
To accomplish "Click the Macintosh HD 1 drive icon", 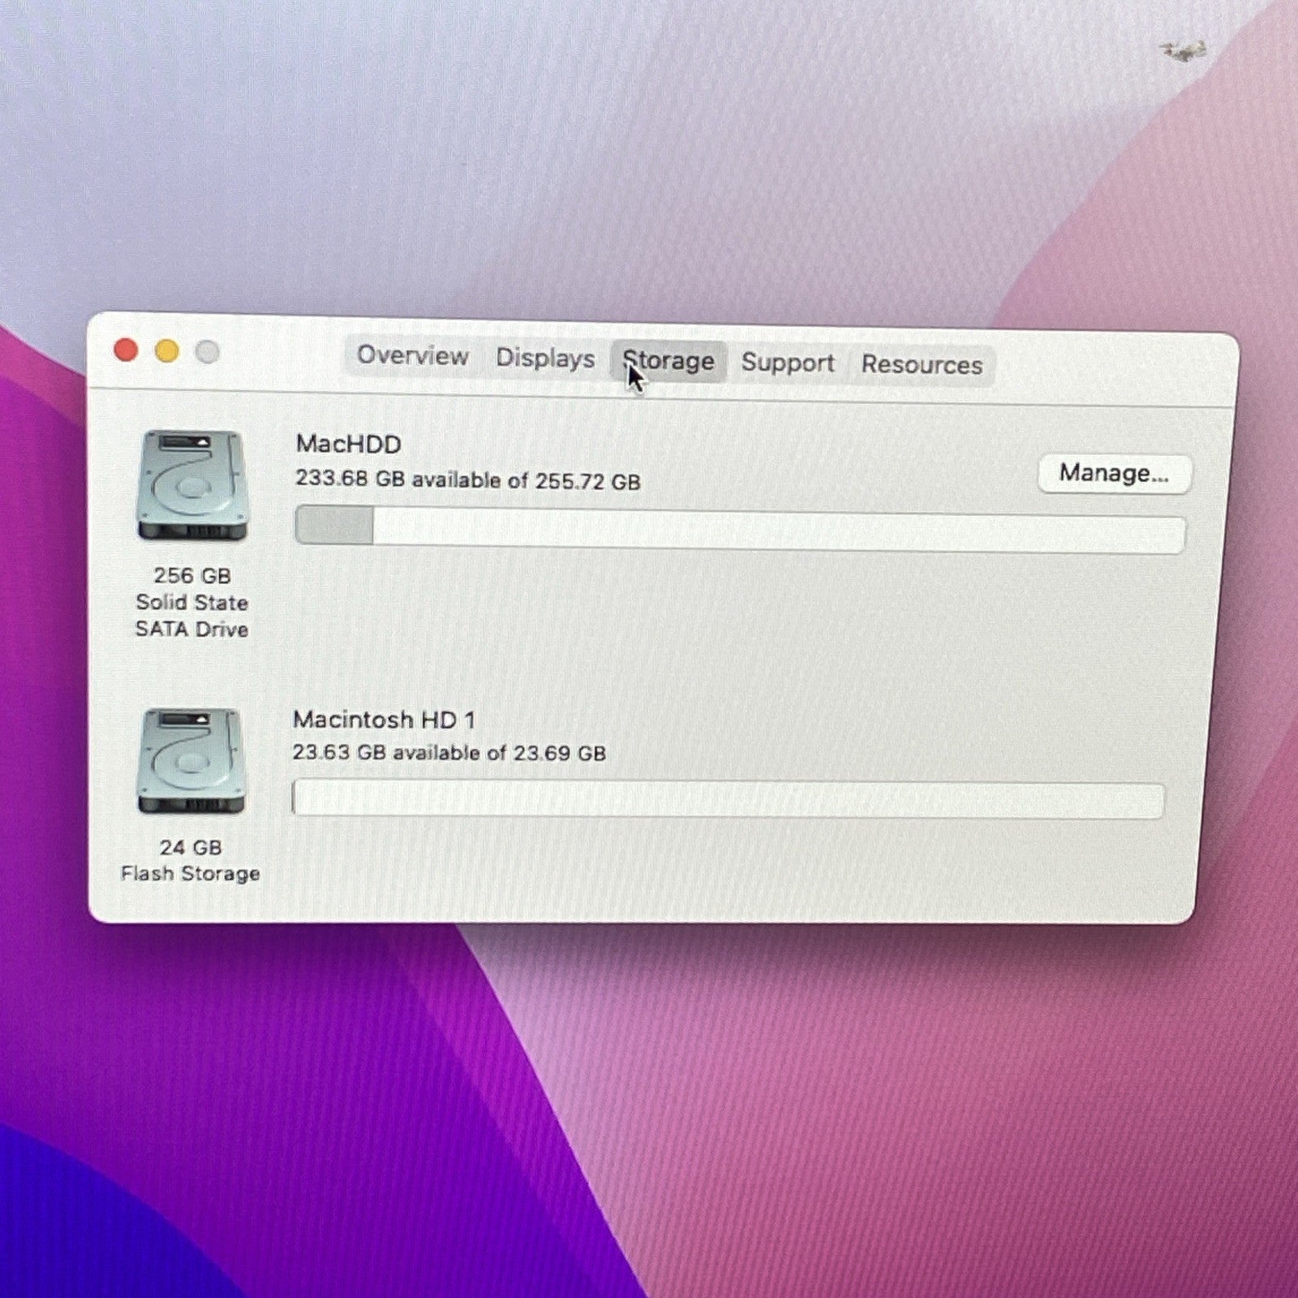I will pos(191,761).
